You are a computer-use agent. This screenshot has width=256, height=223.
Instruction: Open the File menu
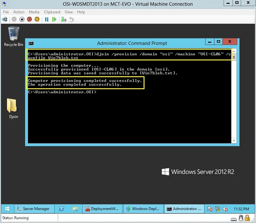click(6, 12)
